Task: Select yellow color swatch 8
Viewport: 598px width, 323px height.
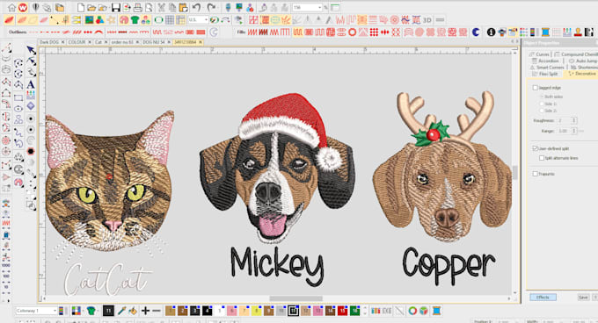Action: [256, 311]
